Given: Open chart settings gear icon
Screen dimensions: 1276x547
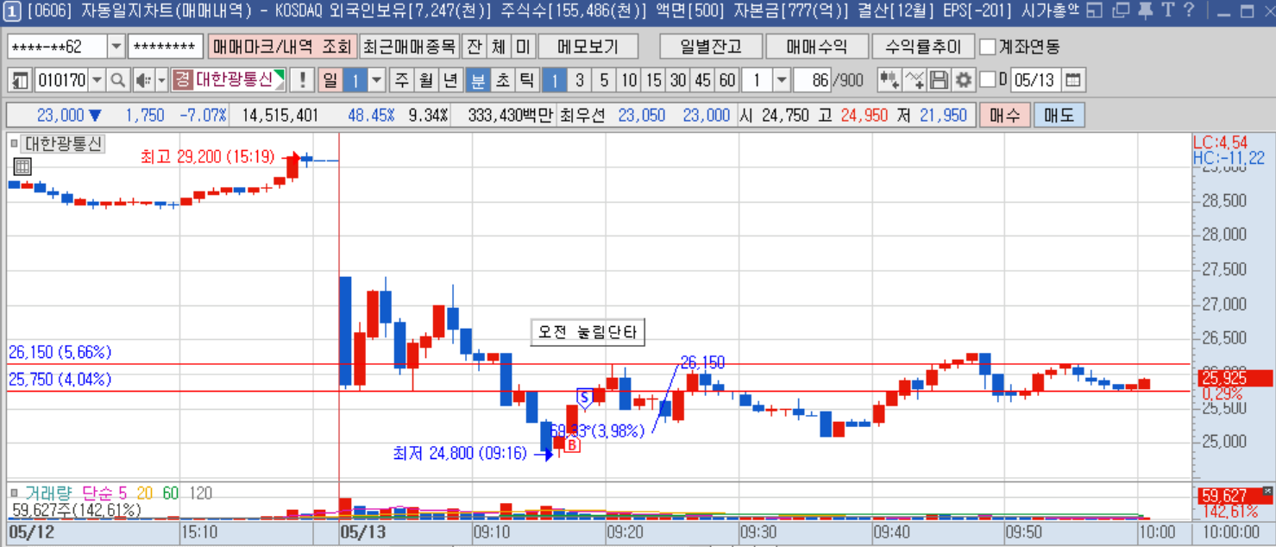Looking at the screenshot, I should (x=963, y=81).
